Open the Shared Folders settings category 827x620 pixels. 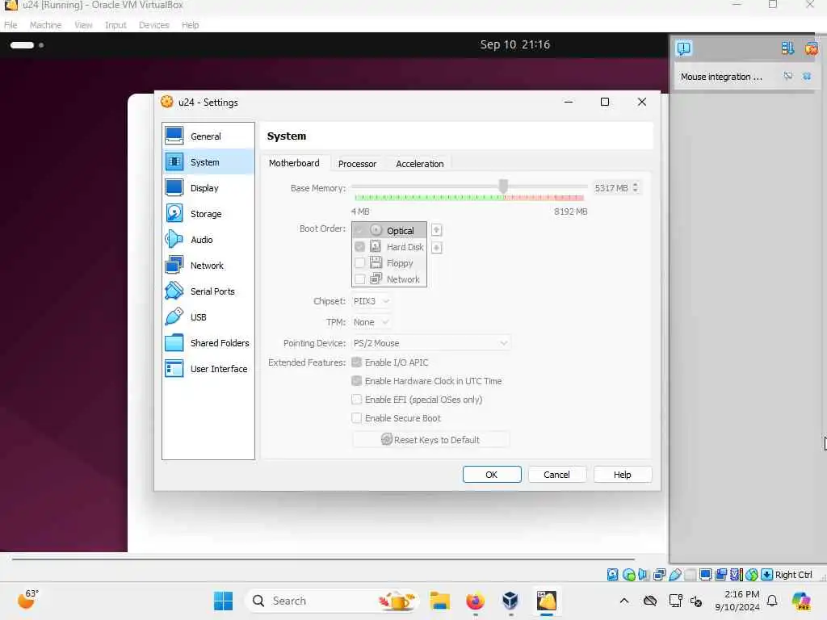coord(208,342)
